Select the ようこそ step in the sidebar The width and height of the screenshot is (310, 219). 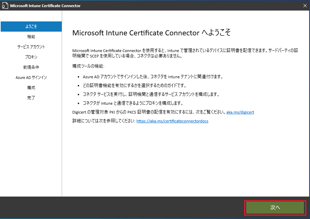31,27
